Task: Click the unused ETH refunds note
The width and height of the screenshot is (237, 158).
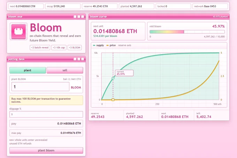Action: (x=21, y=143)
